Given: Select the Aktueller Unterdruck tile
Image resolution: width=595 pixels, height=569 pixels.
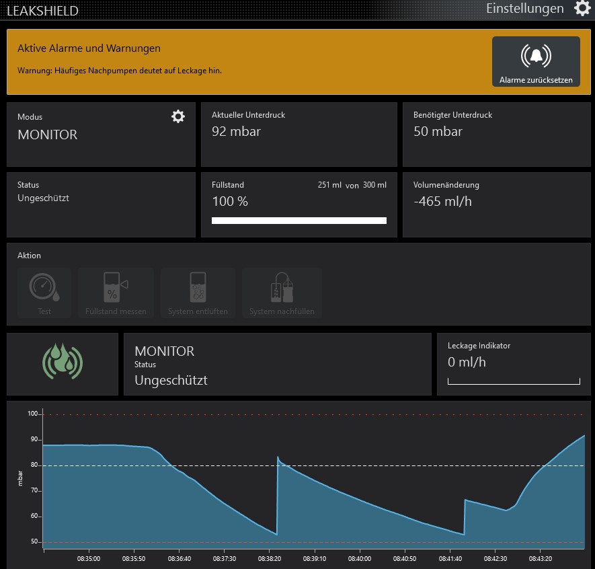Looking at the screenshot, I should pyautogui.click(x=299, y=134).
